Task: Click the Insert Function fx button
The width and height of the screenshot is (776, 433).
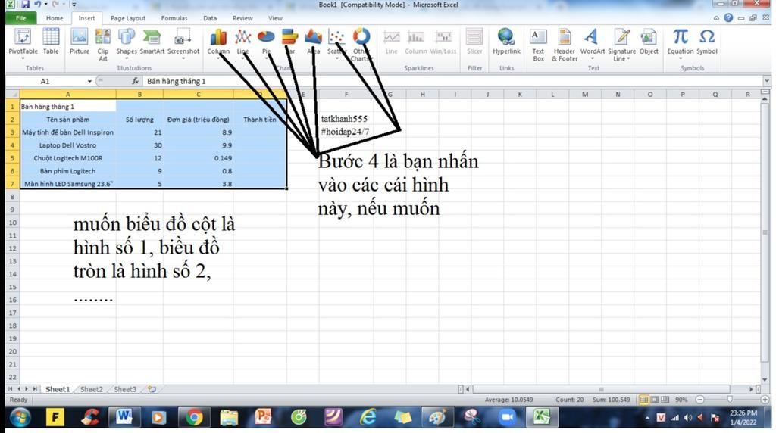Action: pos(135,81)
